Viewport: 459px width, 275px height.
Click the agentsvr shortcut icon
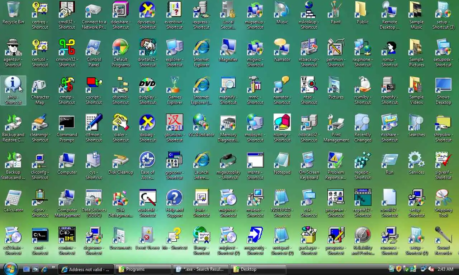tap(13, 53)
